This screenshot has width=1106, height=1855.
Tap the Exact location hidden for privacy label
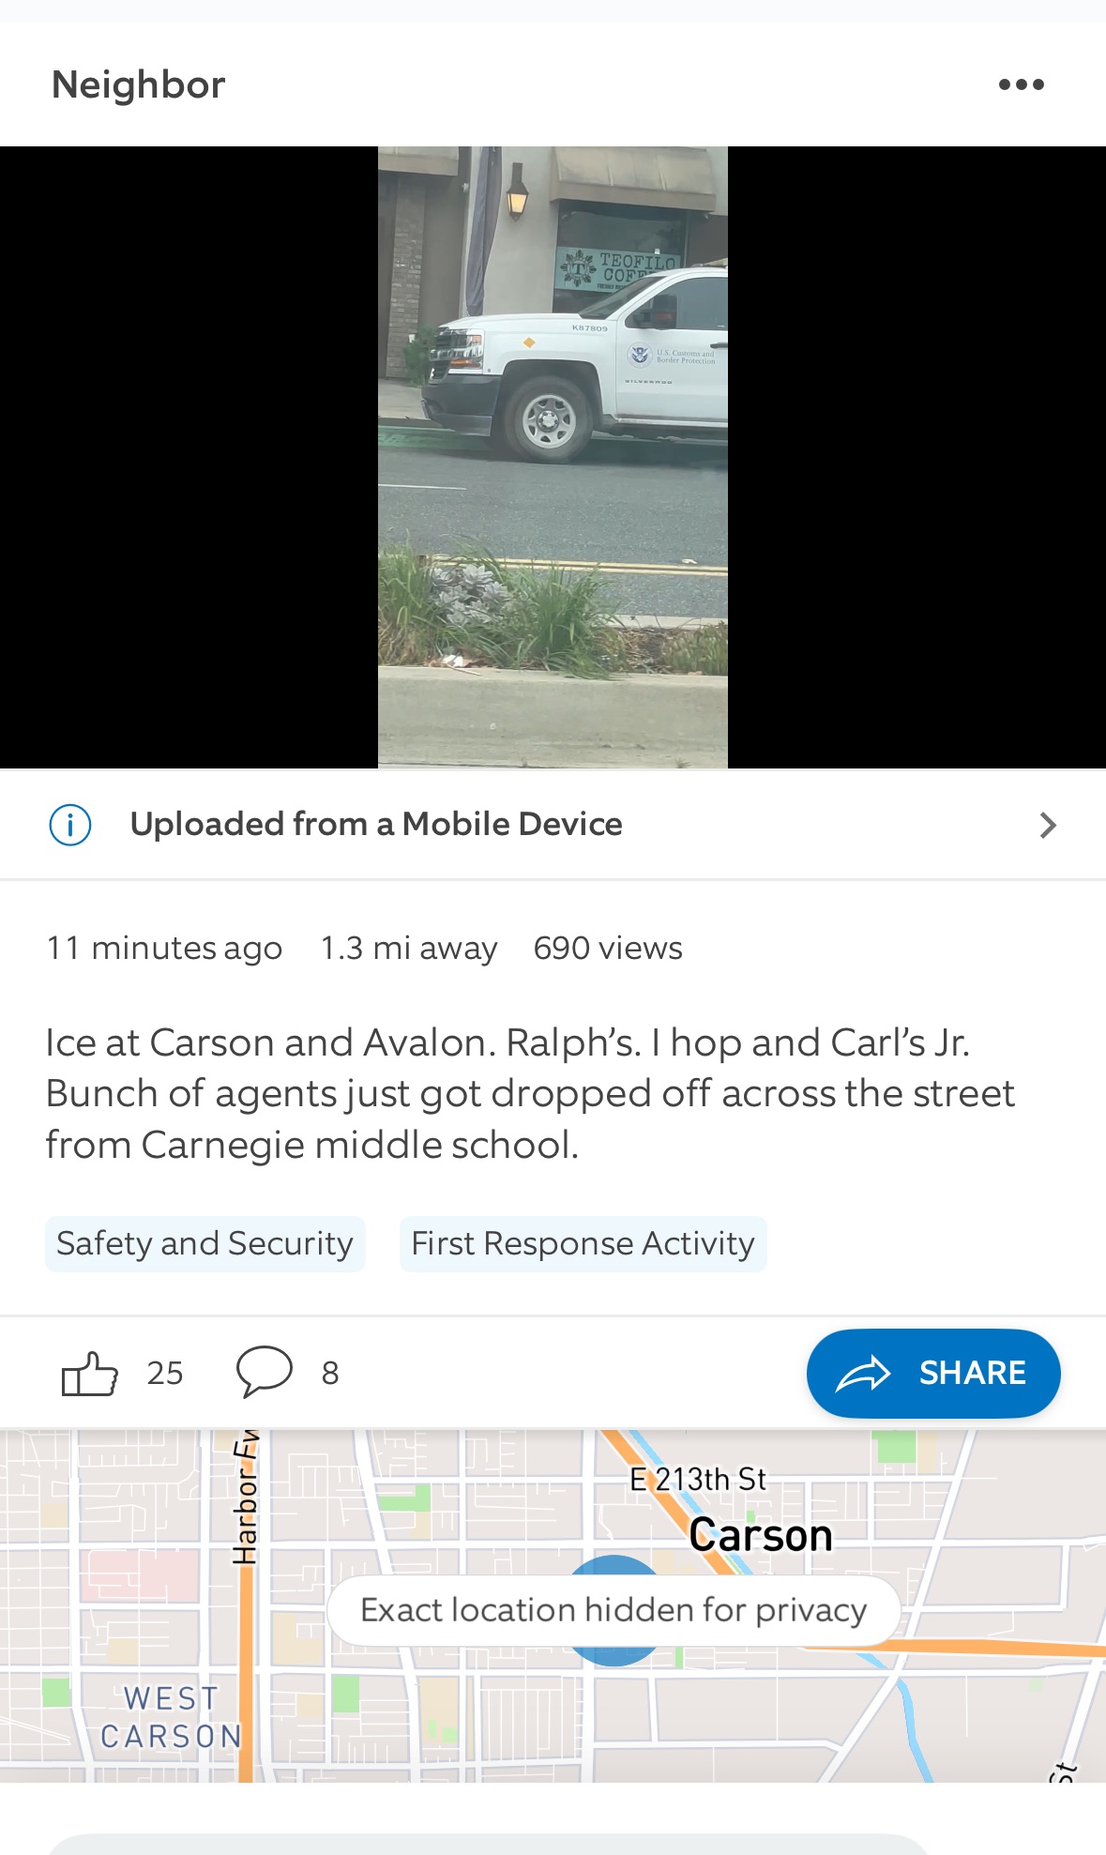coord(614,1610)
